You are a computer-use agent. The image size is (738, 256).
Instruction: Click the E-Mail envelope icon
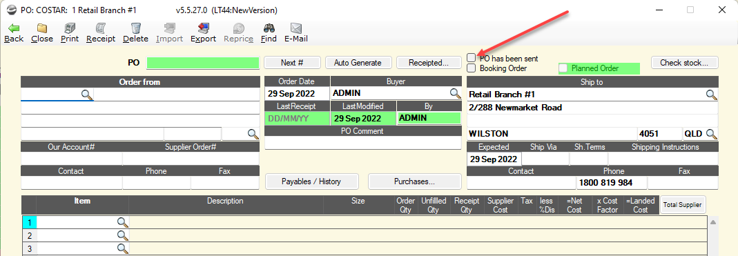point(295,28)
